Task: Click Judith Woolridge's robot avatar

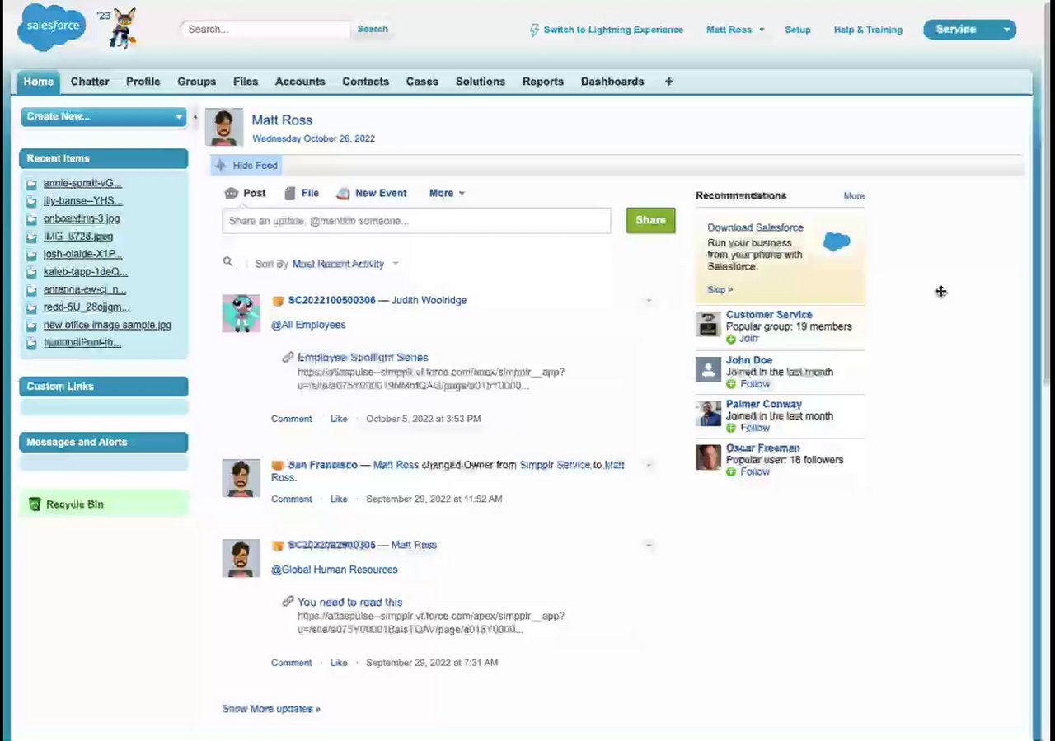Action: point(241,313)
